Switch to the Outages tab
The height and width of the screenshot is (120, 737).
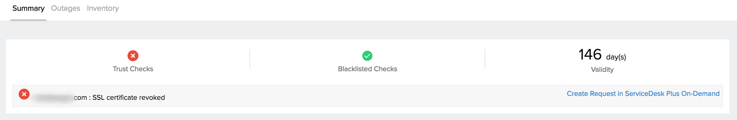[66, 8]
